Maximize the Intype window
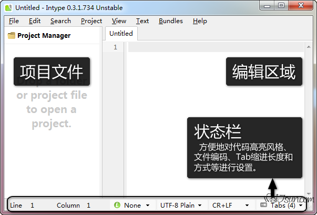Viewport: 317px width, 215px height. click(x=281, y=6)
